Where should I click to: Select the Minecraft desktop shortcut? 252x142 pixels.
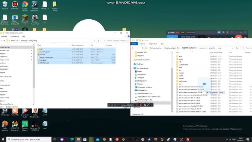point(25,19)
